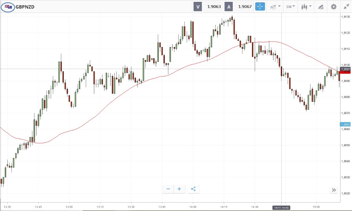Zoom in with the plus button
This screenshot has height=211, width=352.
tap(179, 189)
